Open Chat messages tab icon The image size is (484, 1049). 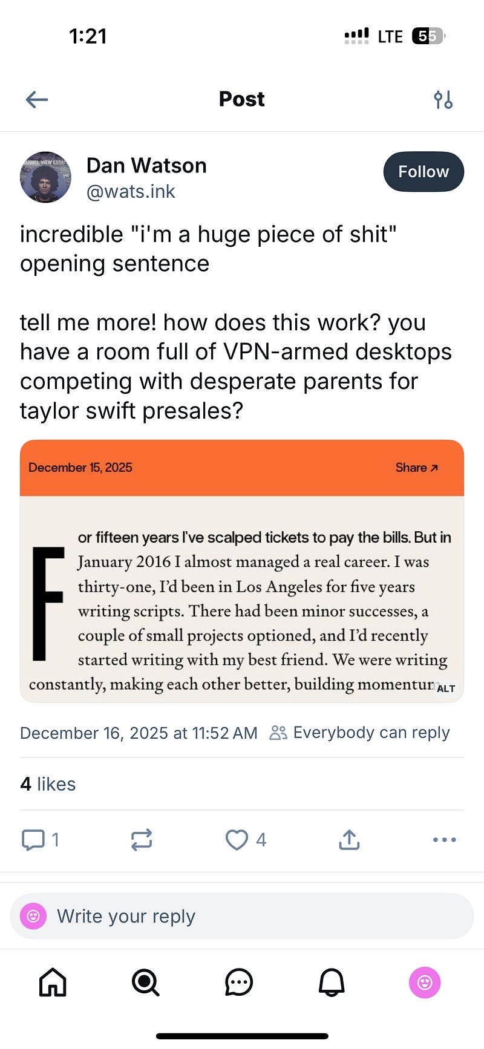click(x=239, y=982)
